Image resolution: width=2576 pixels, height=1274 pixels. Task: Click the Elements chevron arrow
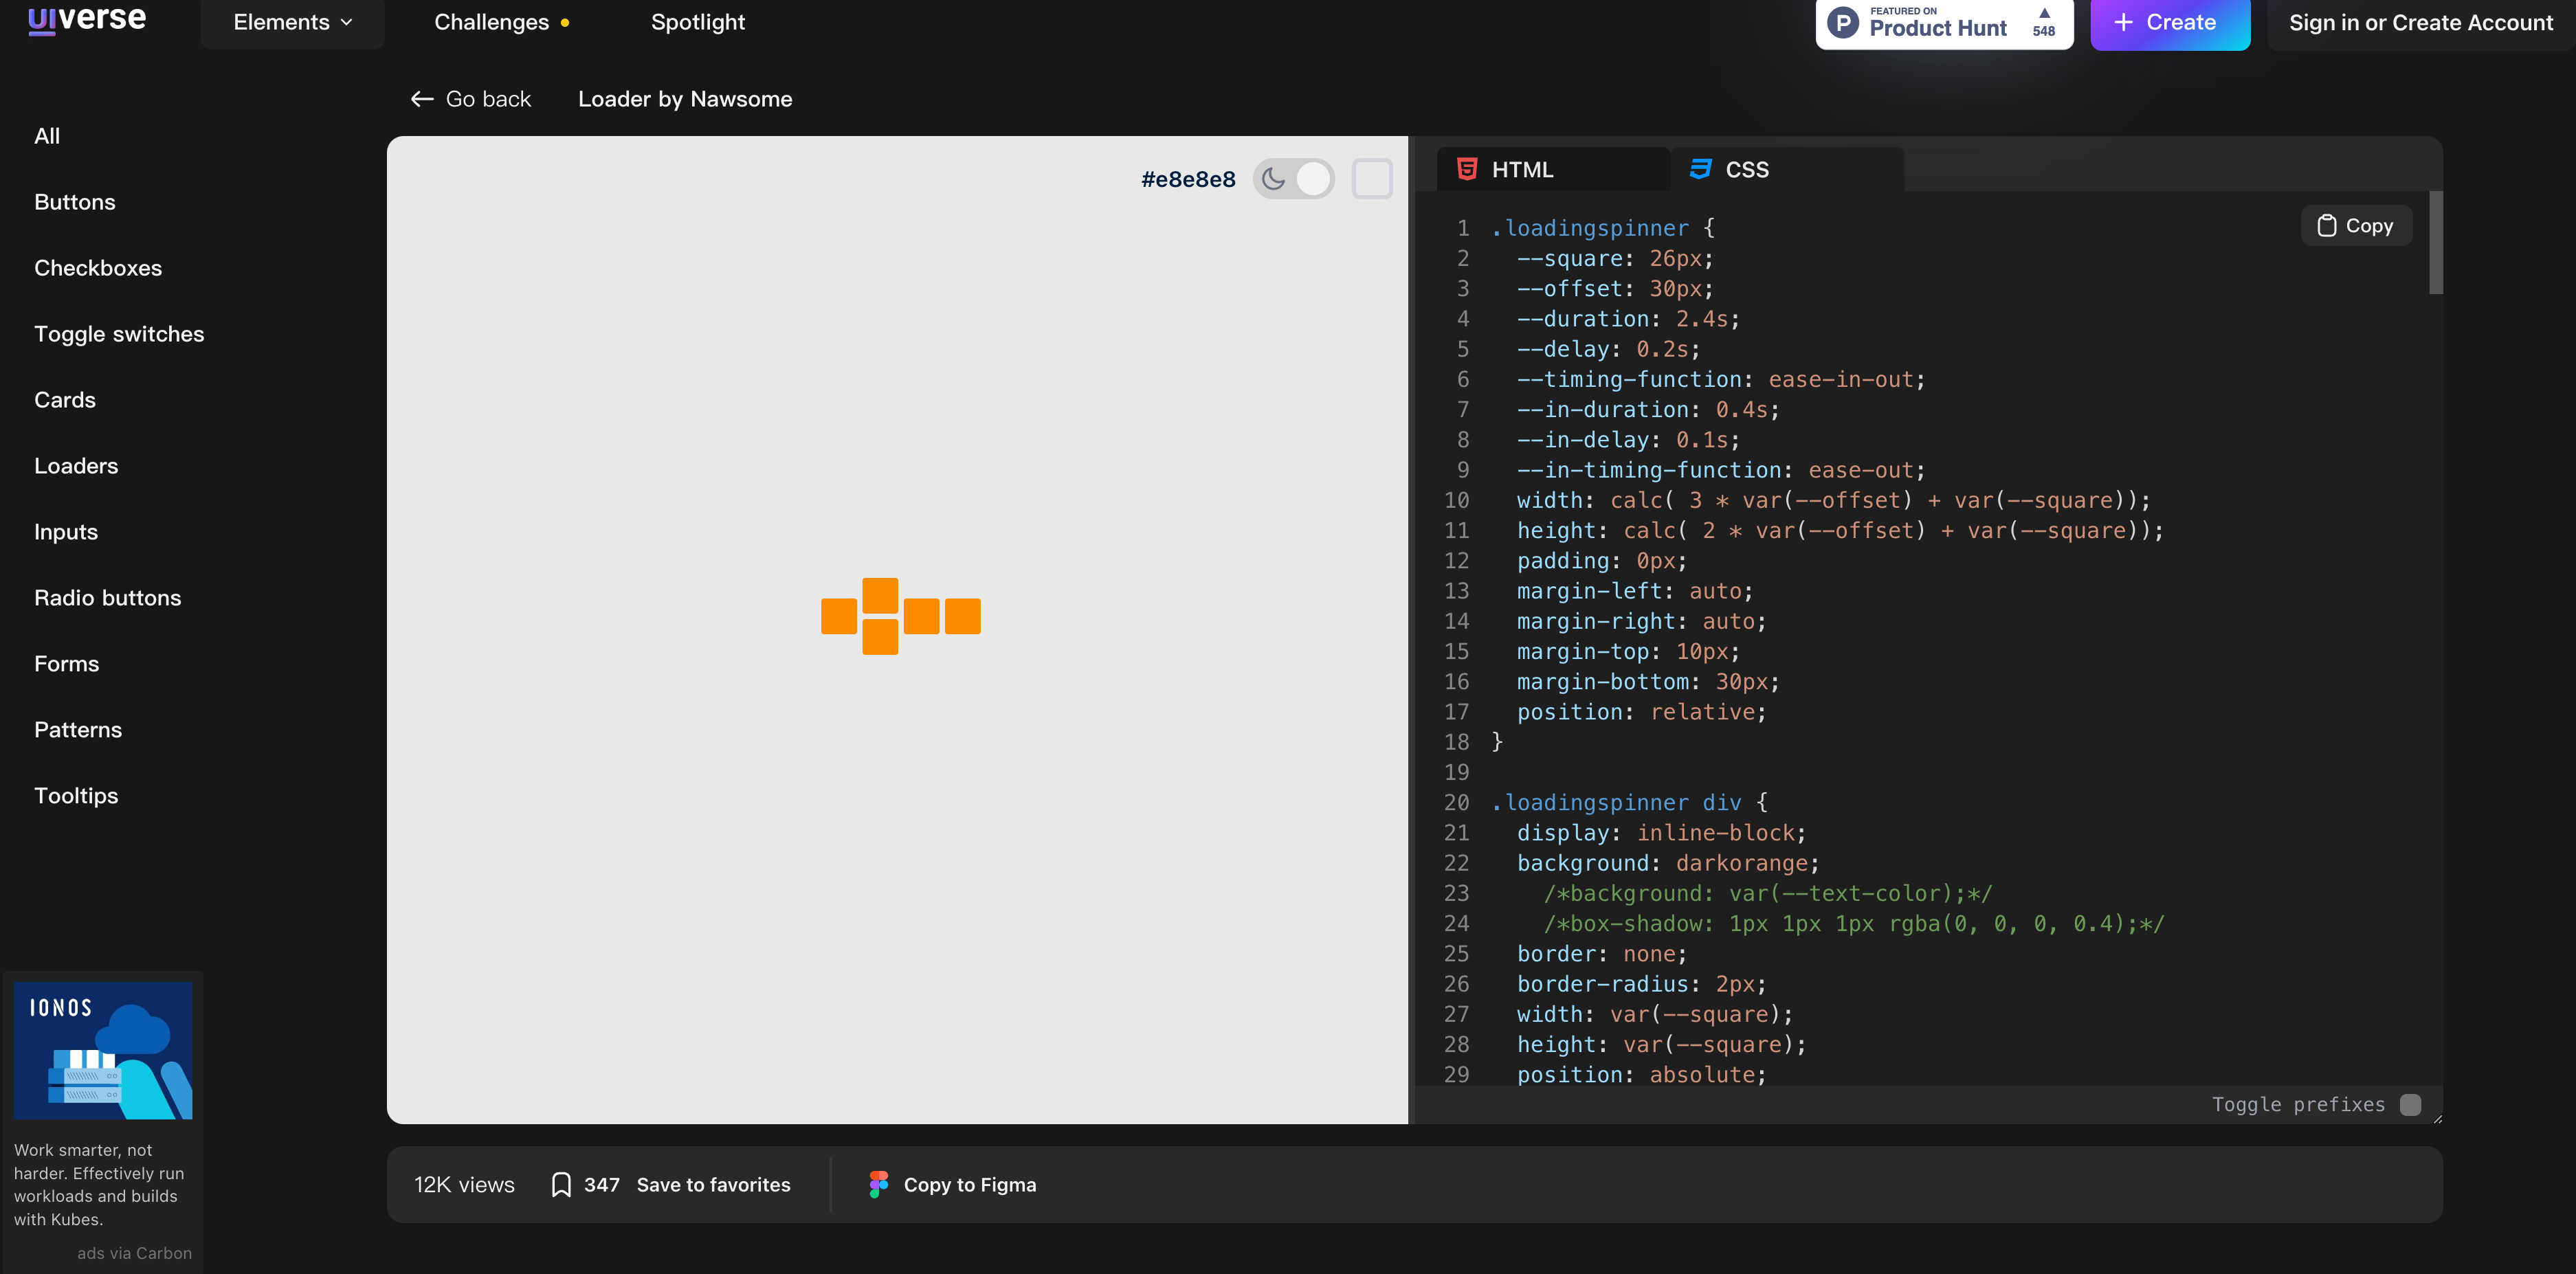[347, 22]
